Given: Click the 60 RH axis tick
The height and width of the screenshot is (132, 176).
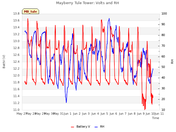Looking at the screenshot, I should tap(163, 56).
